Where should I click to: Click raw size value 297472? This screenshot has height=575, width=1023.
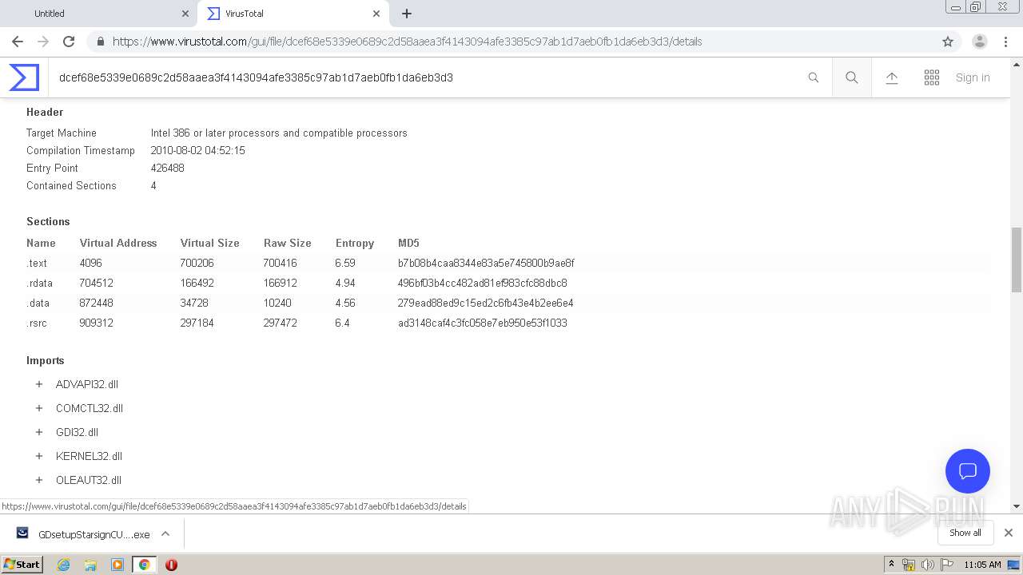coord(281,323)
